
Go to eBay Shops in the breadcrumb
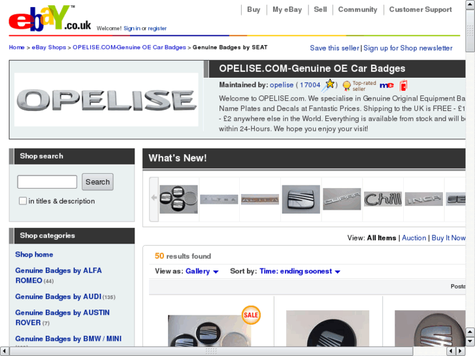point(49,47)
